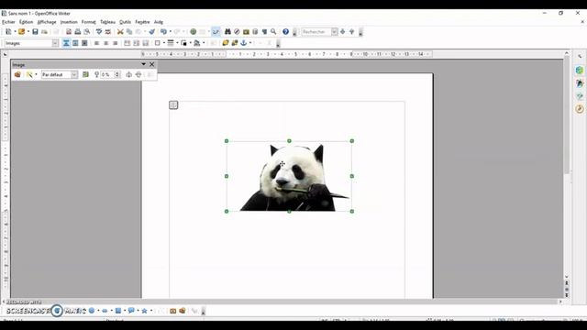
Task: Export directly as PDF icon
Action: pos(69,32)
